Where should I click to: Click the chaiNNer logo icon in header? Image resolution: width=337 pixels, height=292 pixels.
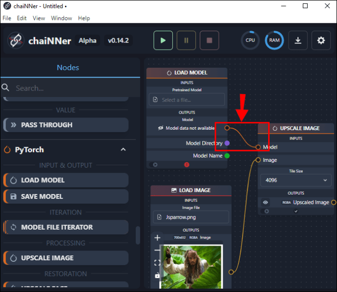(16, 40)
